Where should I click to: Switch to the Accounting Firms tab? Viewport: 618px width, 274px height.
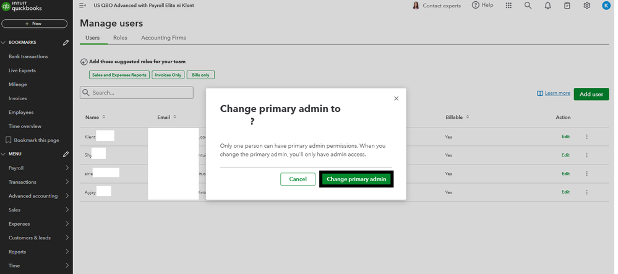tap(163, 38)
